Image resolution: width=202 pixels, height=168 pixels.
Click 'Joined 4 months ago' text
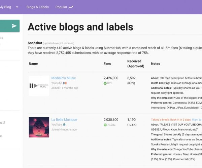click(x=64, y=130)
